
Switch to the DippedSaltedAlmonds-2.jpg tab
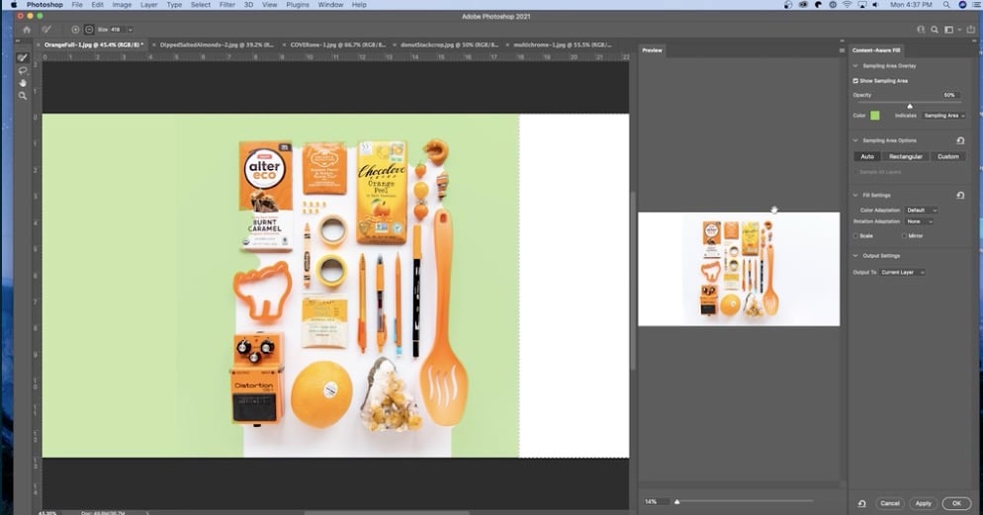click(x=214, y=44)
